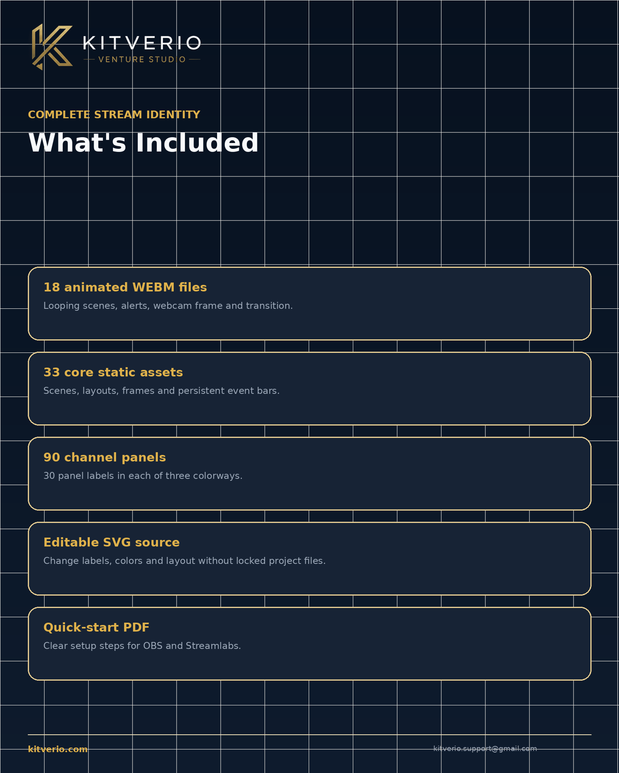Click the 30 panel labels description
The height and width of the screenshot is (773, 619).
pos(143,476)
